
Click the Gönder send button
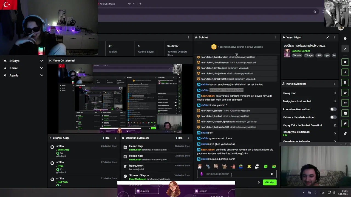coord(270,182)
